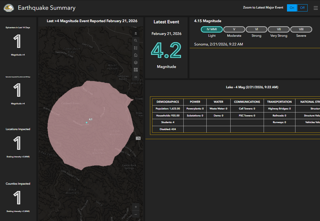This screenshot has width=320, height=221.
Task: Turn On zoom to latest major event
Action: pyautogui.click(x=292, y=8)
